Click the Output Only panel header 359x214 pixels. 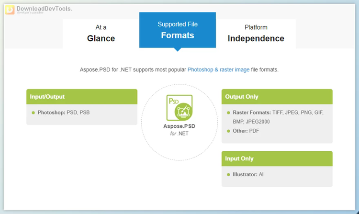[x=277, y=97]
